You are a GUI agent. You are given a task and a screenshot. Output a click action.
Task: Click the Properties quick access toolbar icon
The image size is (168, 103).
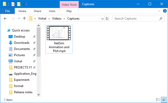coord(13,4)
